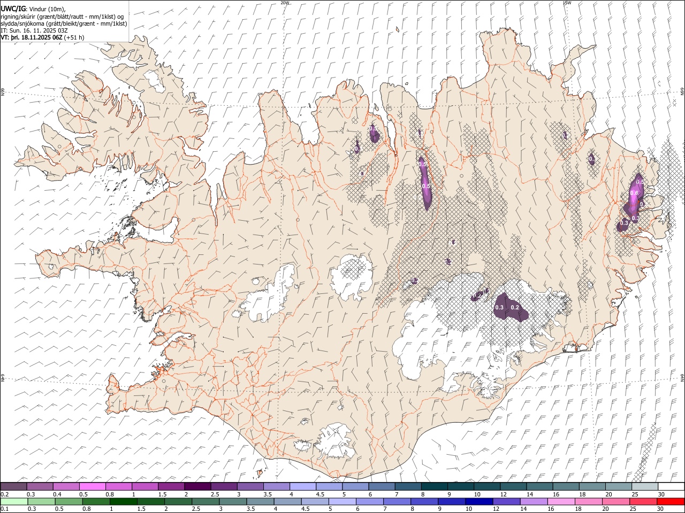The image size is (685, 513).
Task: Select upper legend swatch between 4 and 4.5
Action: 303,486
